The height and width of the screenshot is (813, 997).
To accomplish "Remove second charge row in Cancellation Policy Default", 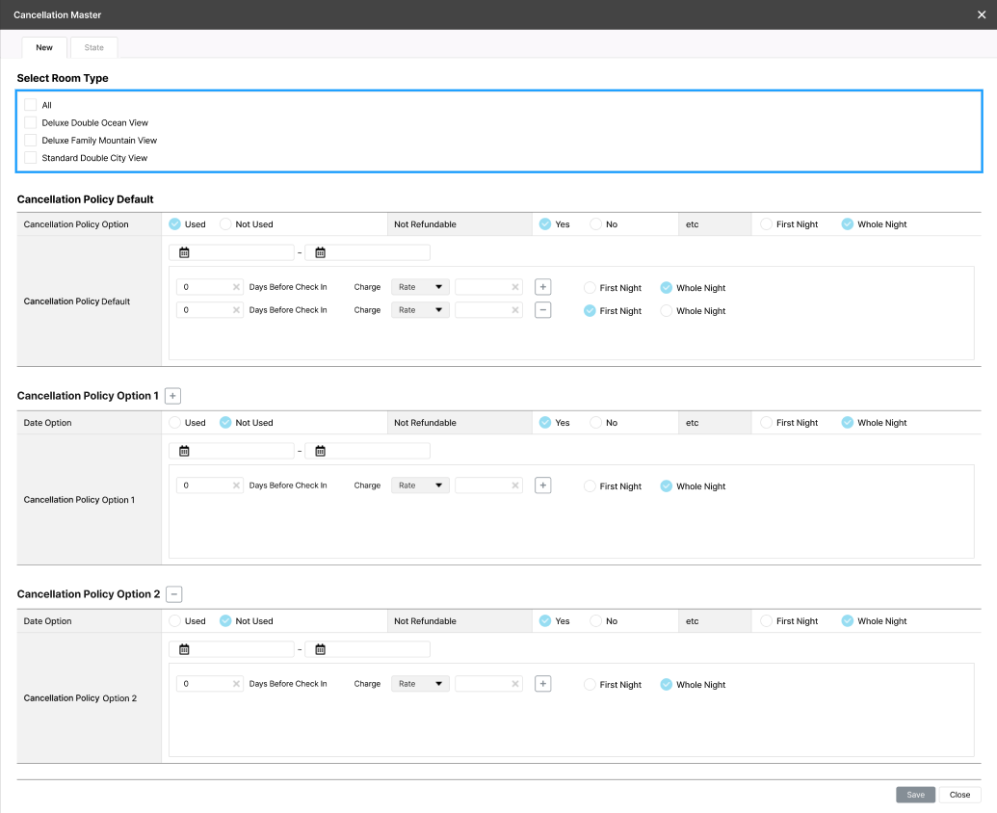I will 543,310.
